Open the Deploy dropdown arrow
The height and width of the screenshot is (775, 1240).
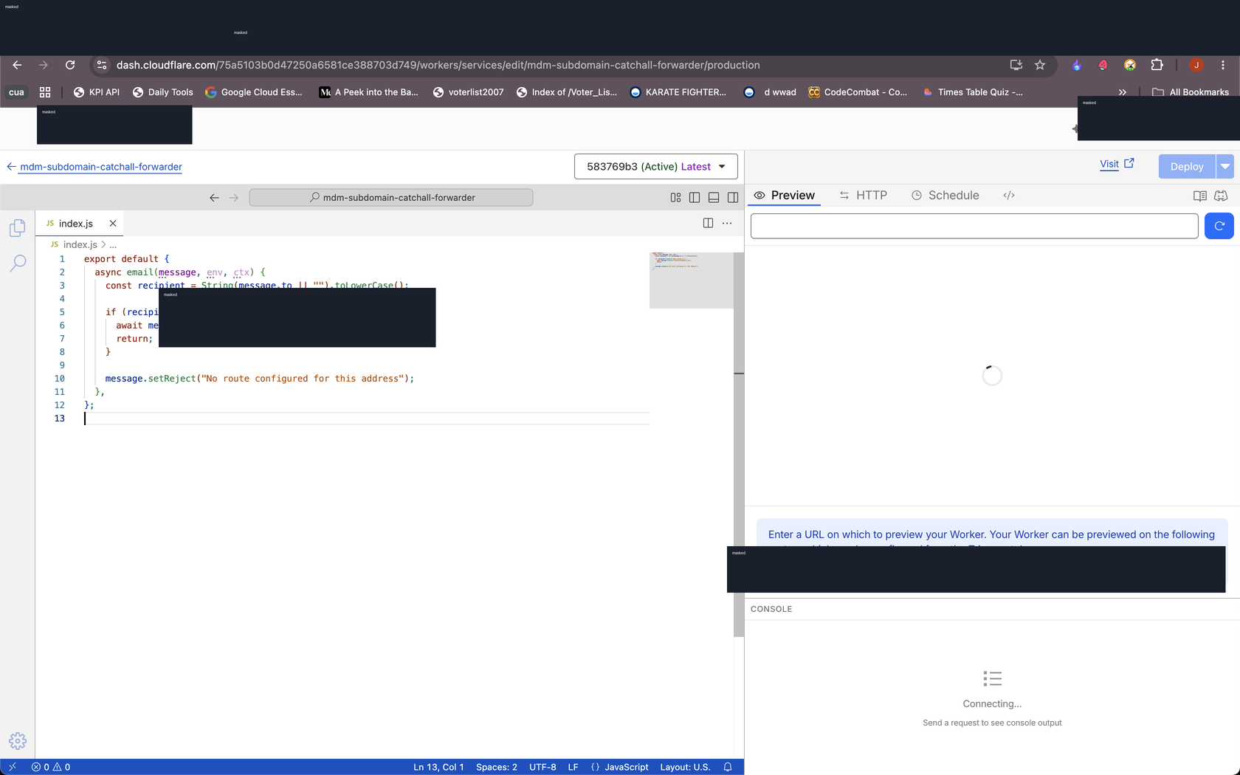1225,167
